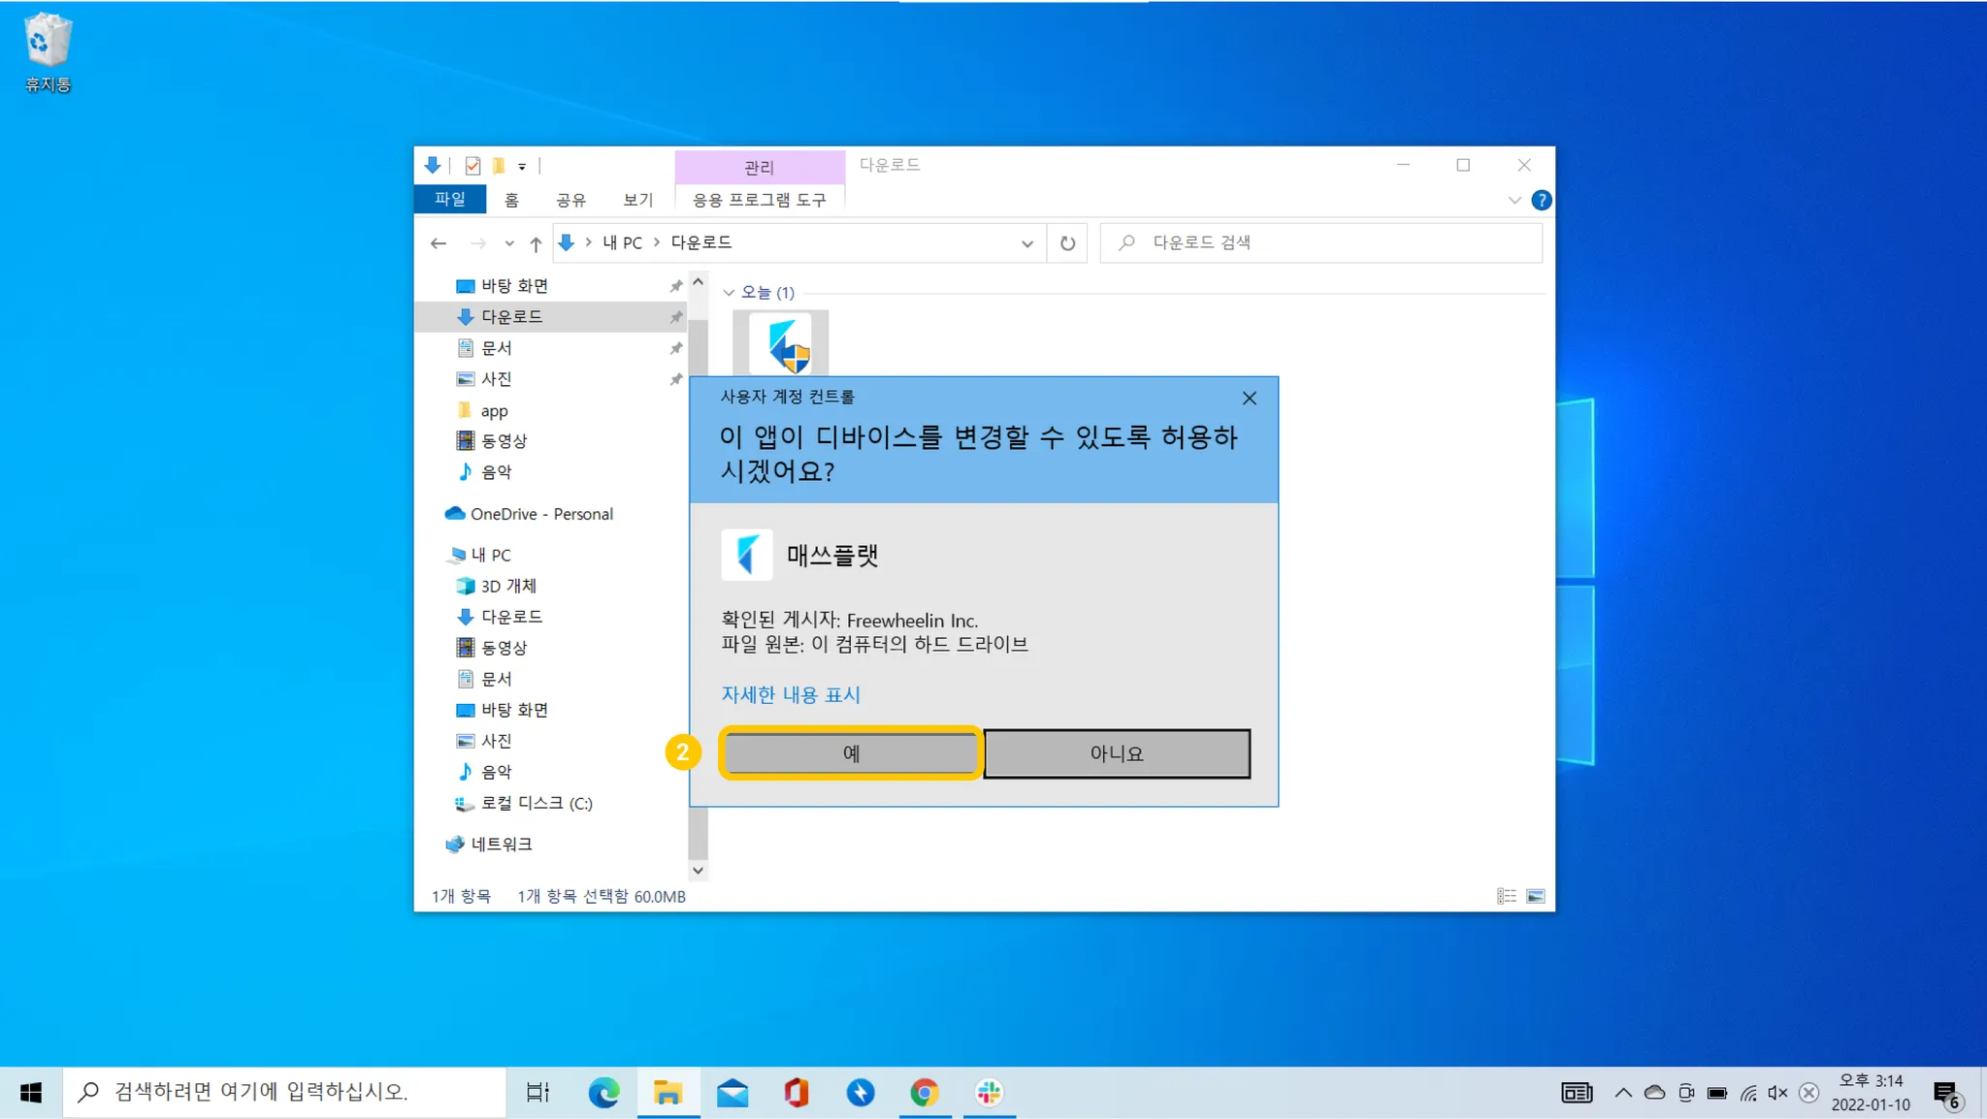Screen dimensions: 1987x1119
Task: Open the address bar history dropdown
Action: point(1026,243)
